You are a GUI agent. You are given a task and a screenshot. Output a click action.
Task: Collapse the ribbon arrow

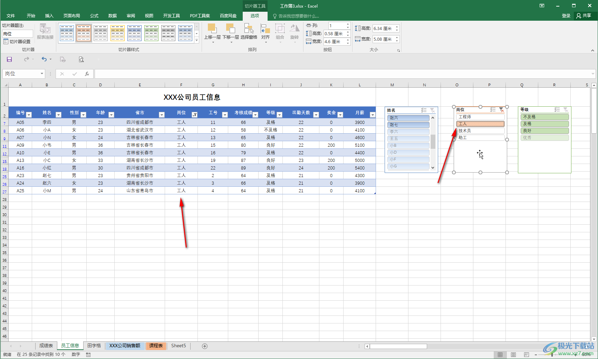pos(592,50)
